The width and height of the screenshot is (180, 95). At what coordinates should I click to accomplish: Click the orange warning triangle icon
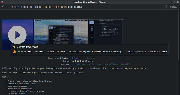click(x=15, y=52)
